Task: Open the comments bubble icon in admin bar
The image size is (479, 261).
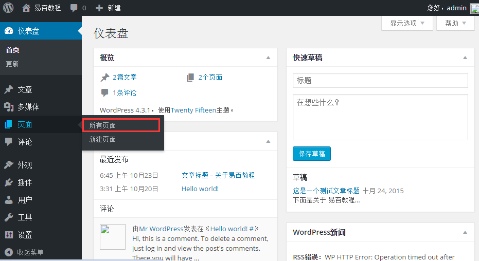Action: [74, 8]
